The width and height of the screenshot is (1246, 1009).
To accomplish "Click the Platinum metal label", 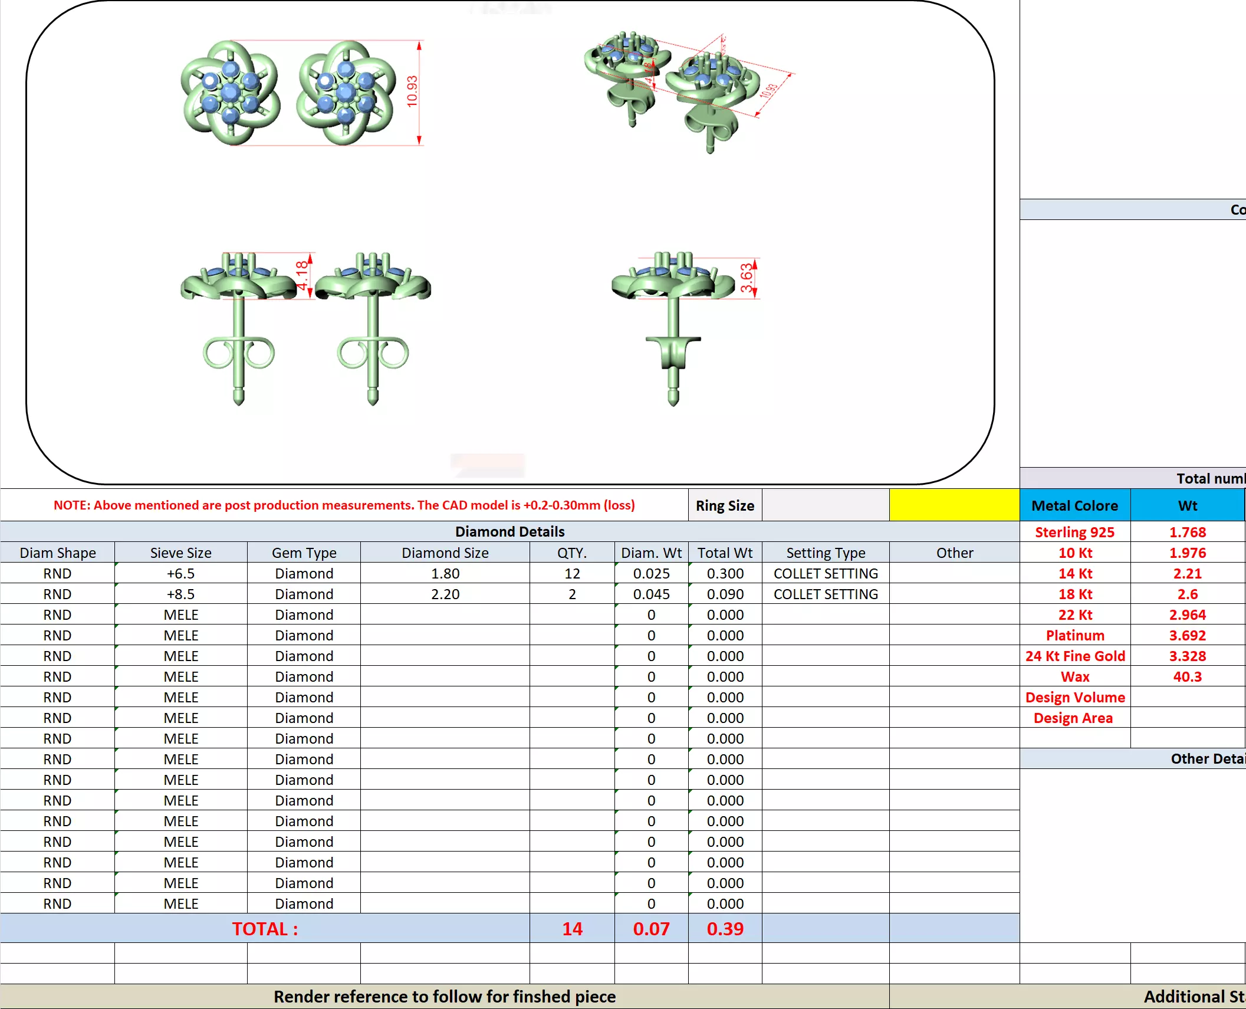I will point(1075,635).
